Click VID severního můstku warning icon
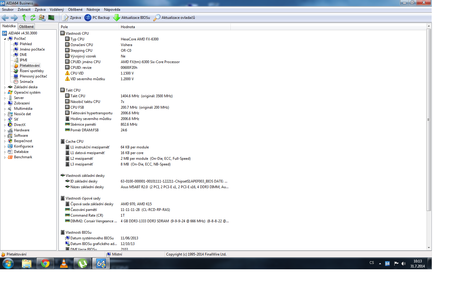This screenshot has height=301, width=457. coord(67,79)
